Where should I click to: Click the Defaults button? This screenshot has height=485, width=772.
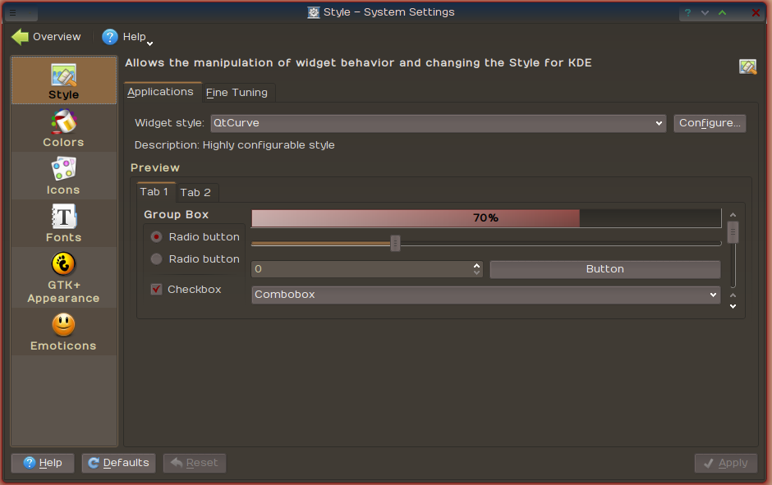[x=118, y=463]
